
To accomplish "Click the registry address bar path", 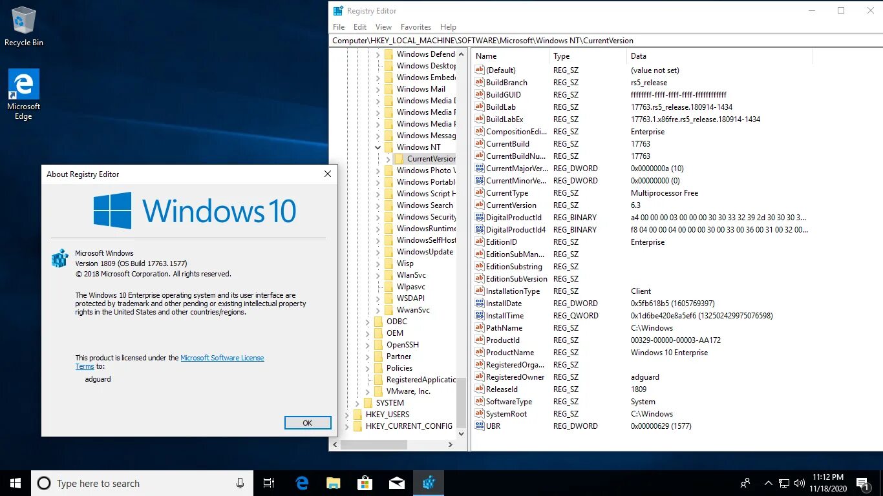I will pyautogui.click(x=605, y=40).
